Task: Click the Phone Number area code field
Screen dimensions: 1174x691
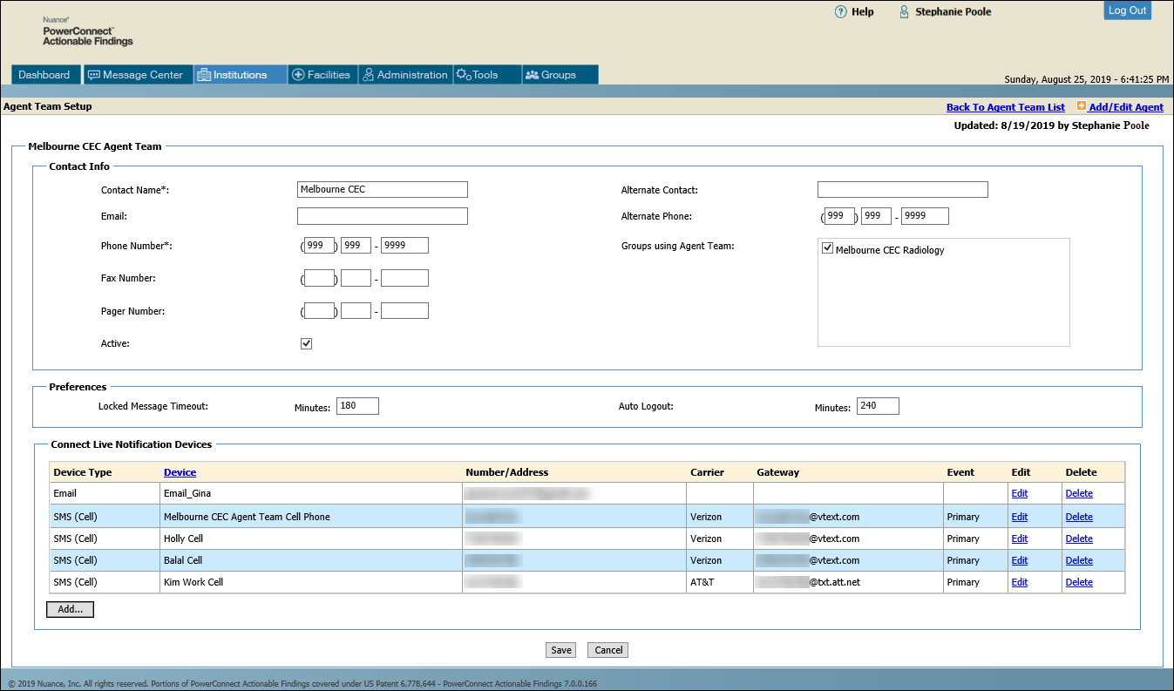Action: pos(320,246)
